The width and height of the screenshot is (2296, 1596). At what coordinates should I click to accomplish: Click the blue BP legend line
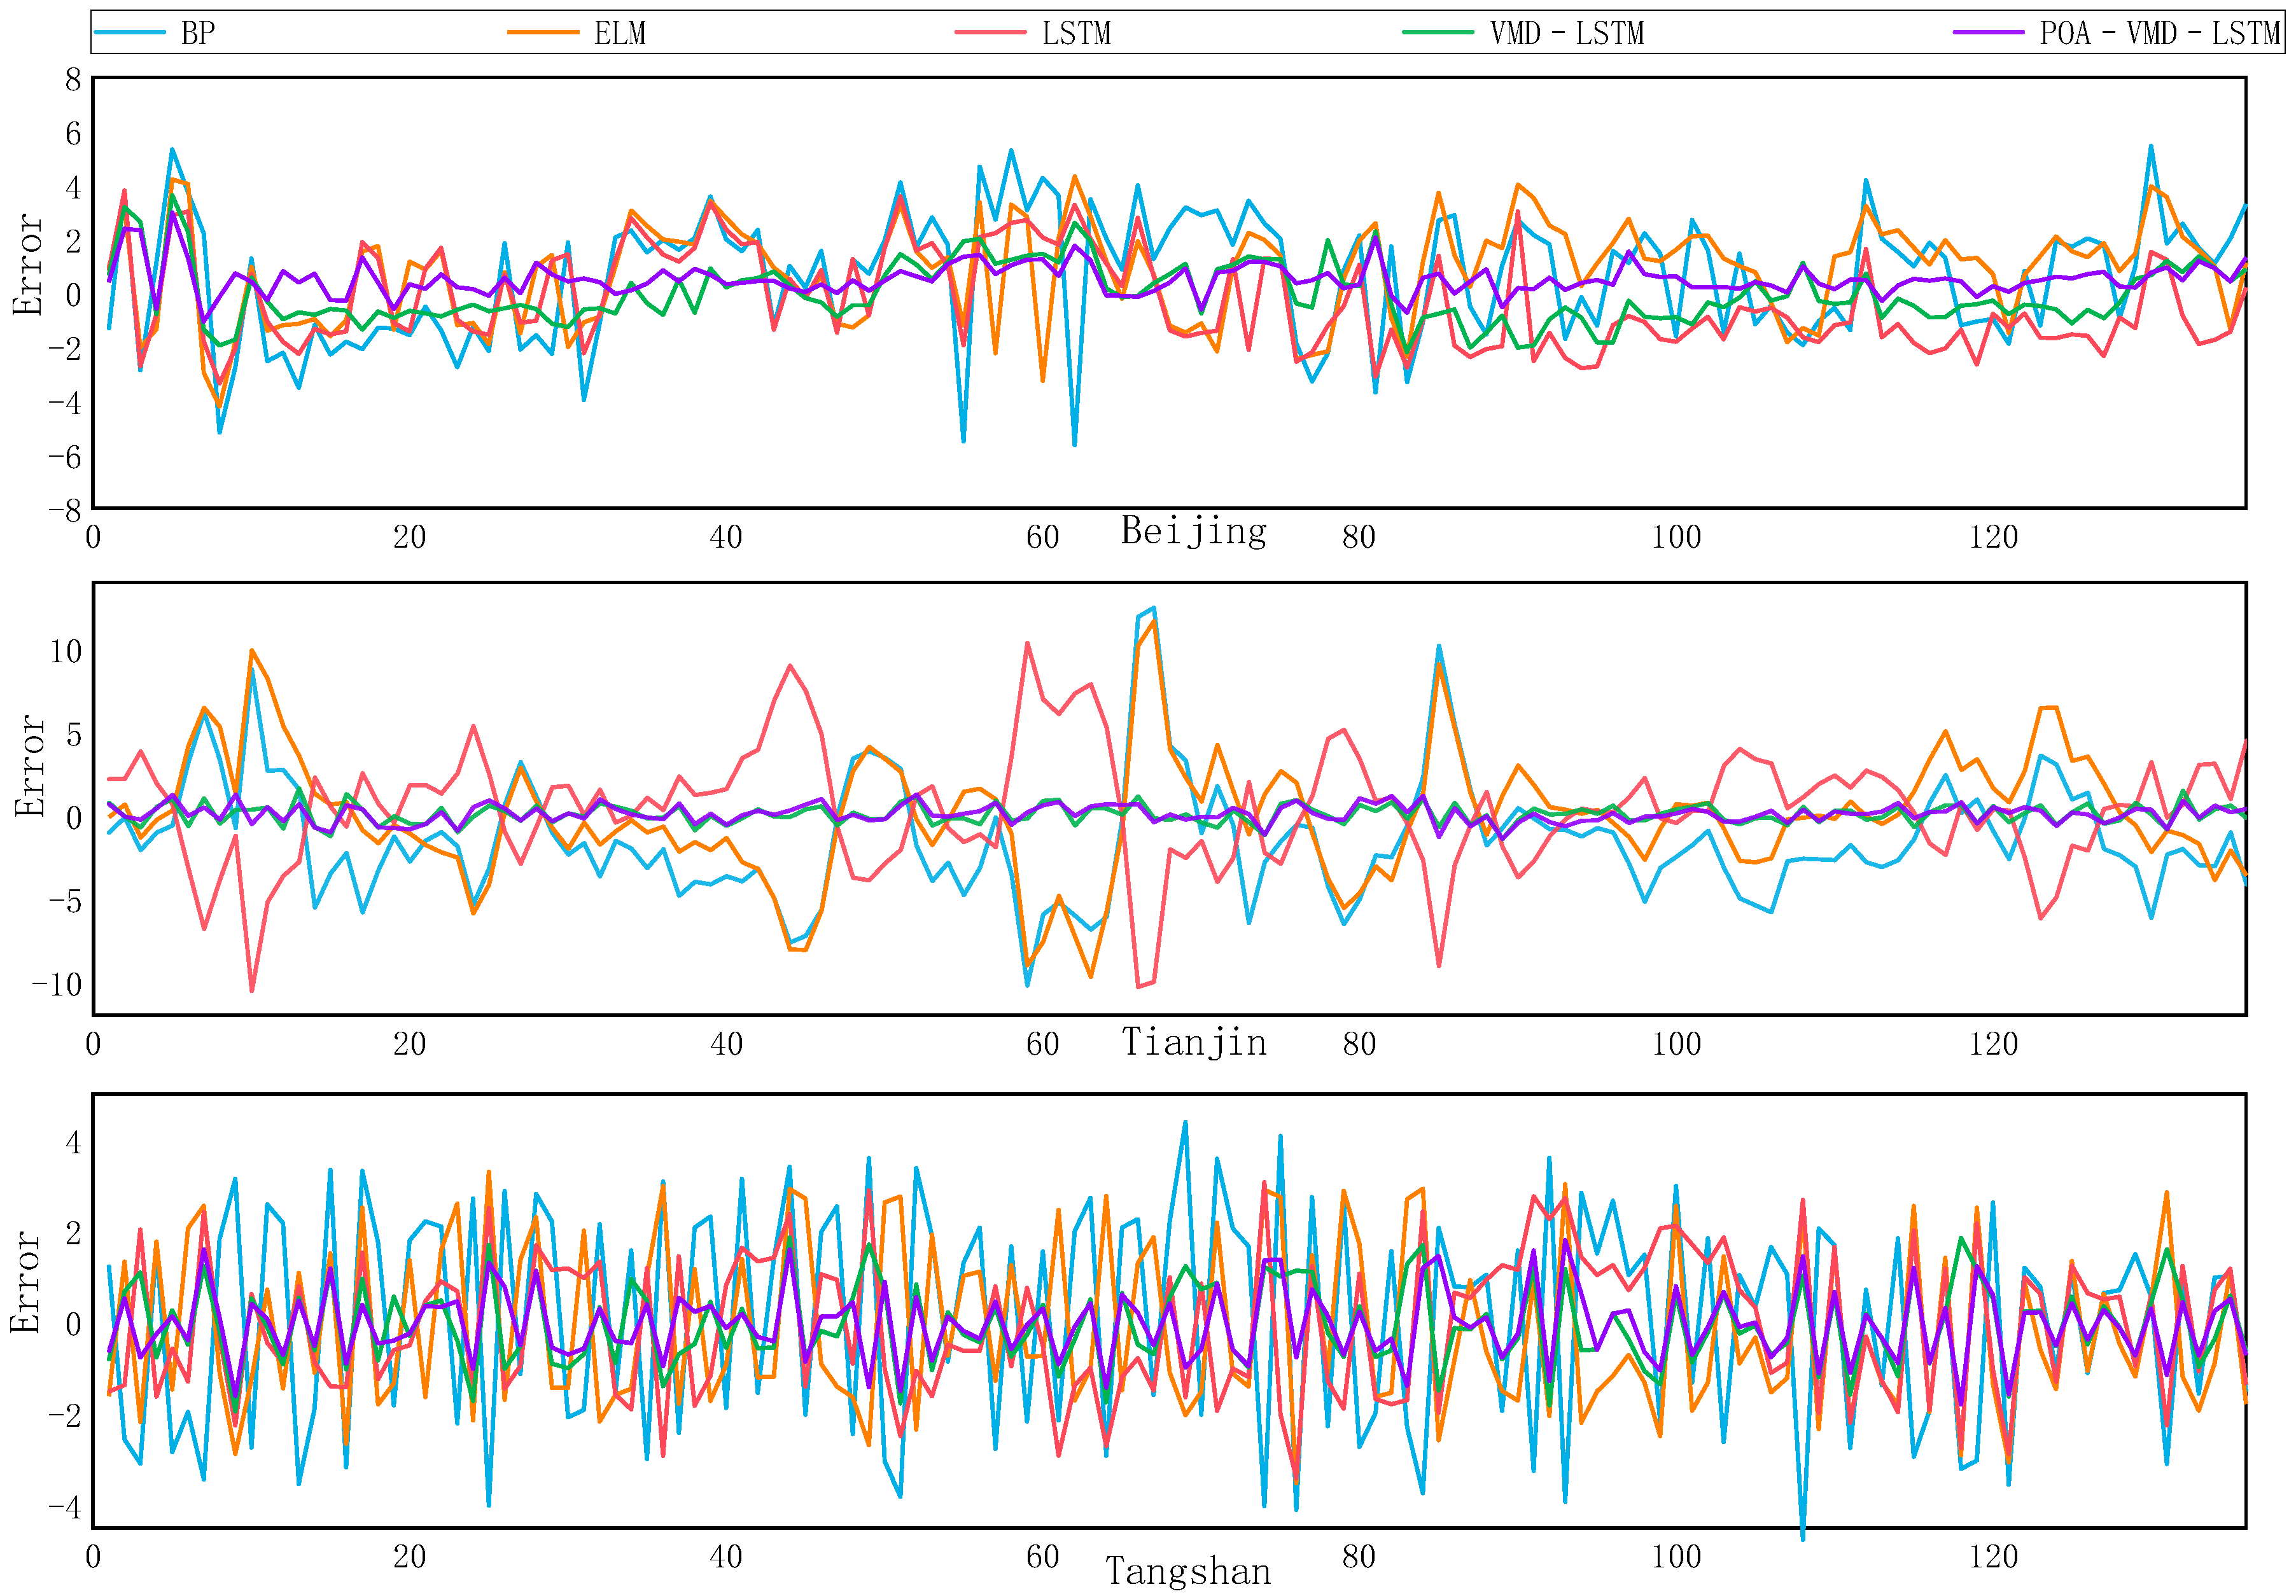[130, 33]
